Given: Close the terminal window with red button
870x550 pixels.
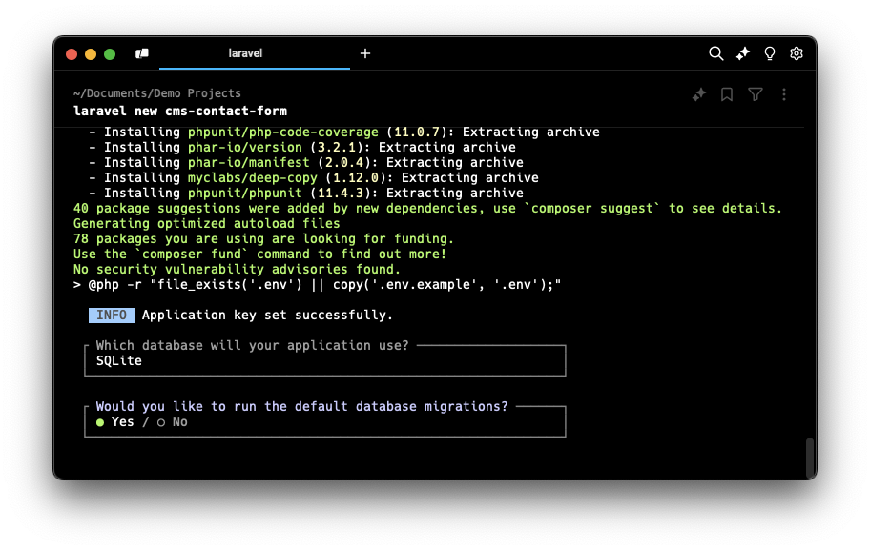Looking at the screenshot, I should click(x=72, y=54).
